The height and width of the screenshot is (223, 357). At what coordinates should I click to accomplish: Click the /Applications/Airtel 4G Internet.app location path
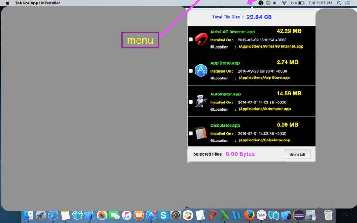pos(271,46)
